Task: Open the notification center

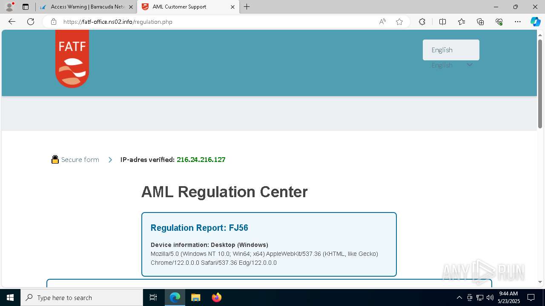Action: click(531, 297)
